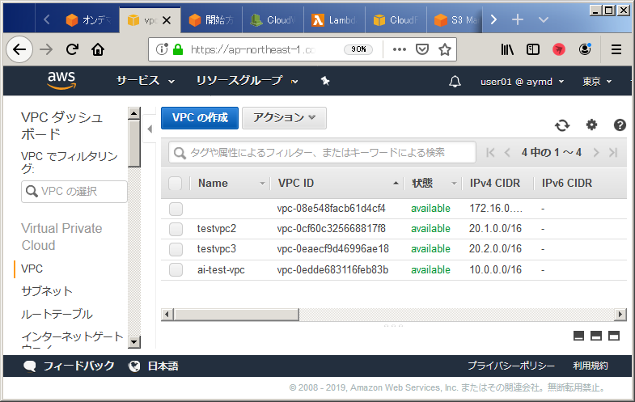Open the user01 @ aymd account menu
Screen dimensions: 635x402
pos(522,82)
